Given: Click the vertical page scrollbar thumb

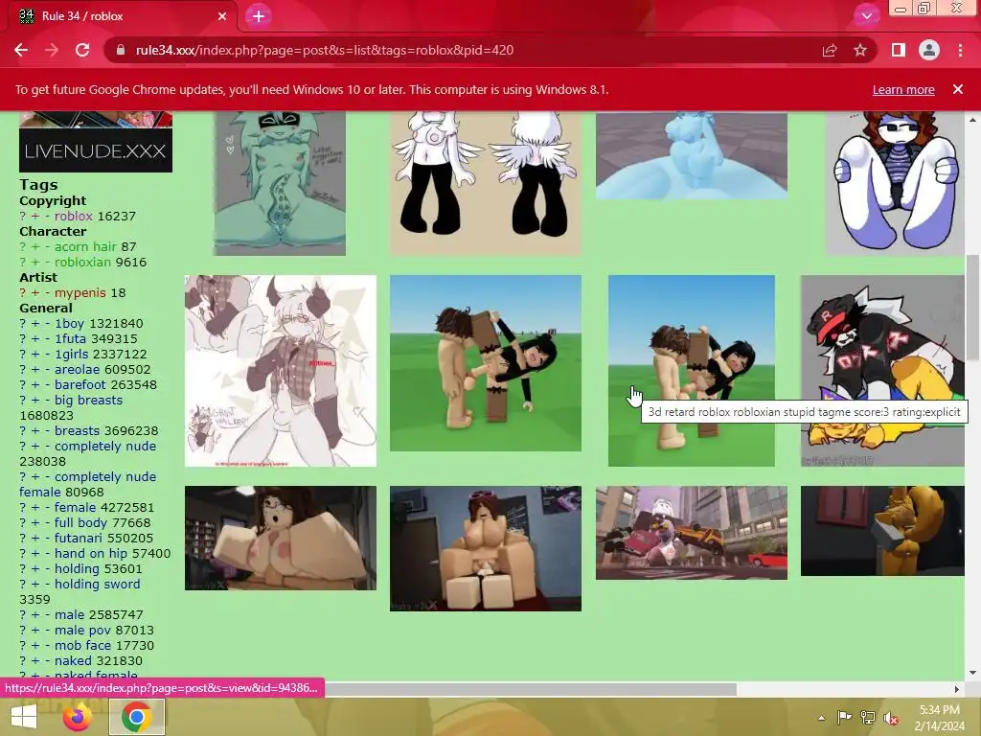Looking at the screenshot, I should point(972,308).
